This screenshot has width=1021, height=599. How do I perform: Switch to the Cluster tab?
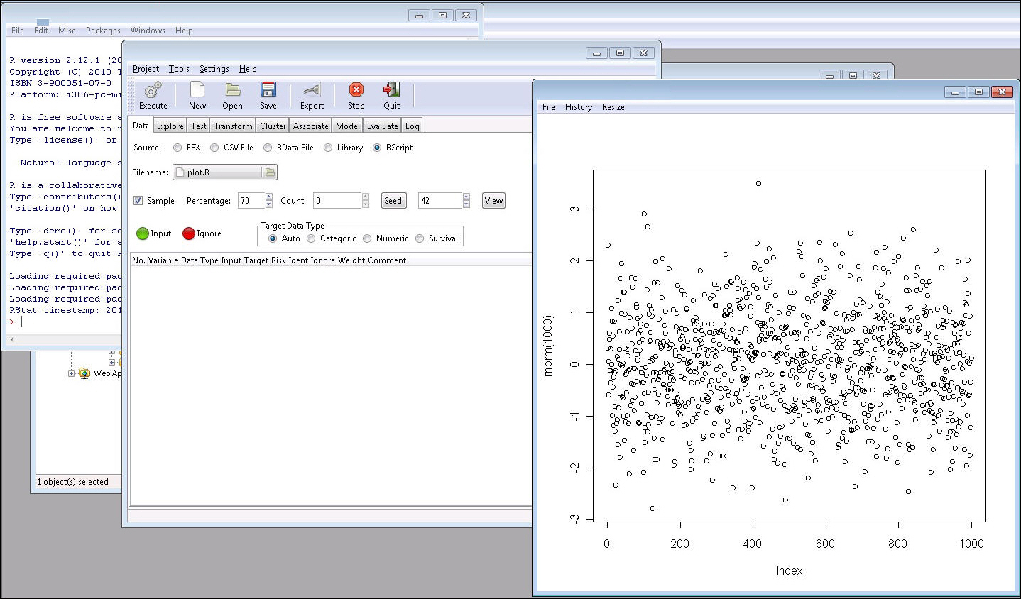click(273, 126)
